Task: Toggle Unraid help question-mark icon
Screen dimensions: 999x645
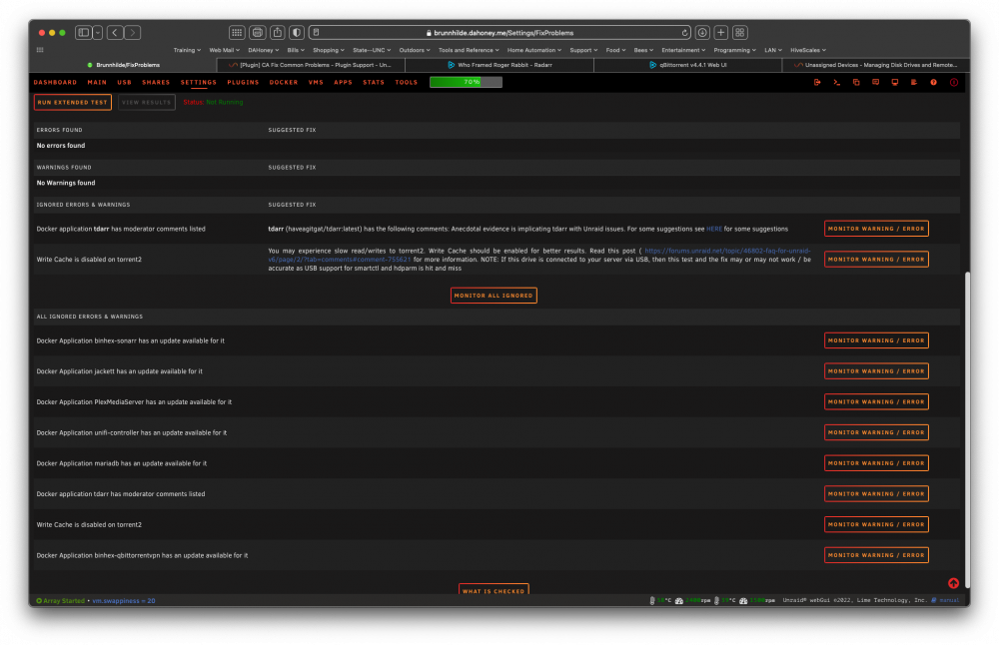Action: 933,82
